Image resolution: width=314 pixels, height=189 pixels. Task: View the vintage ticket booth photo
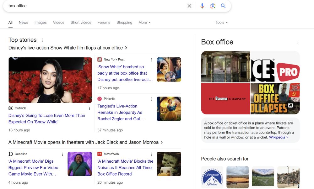coord(225,67)
